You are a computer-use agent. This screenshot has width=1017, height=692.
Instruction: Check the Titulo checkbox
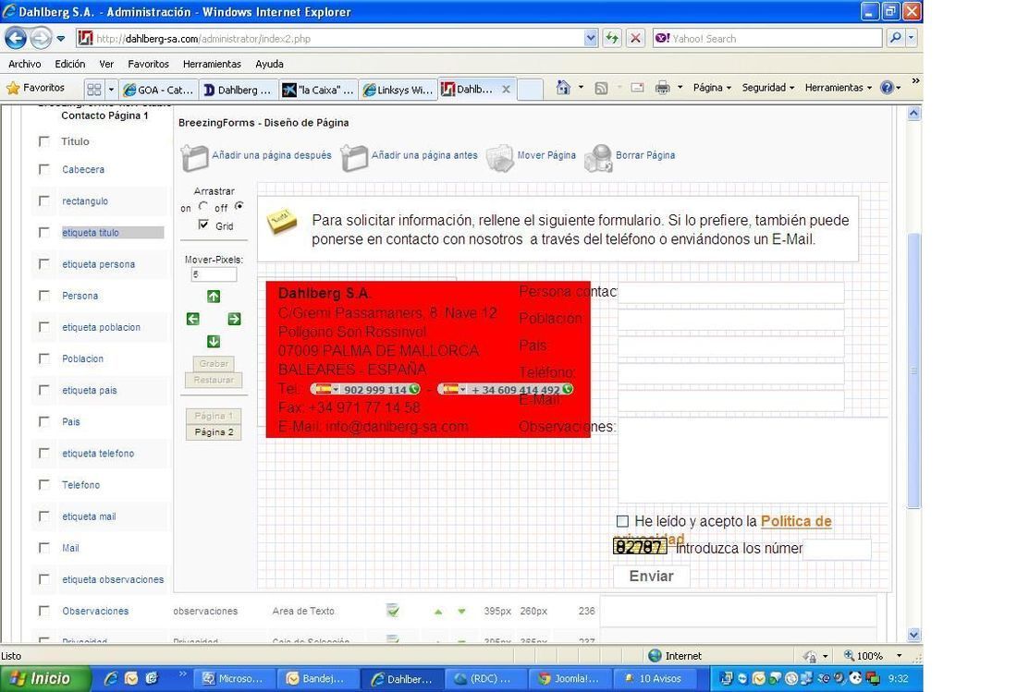(x=44, y=141)
